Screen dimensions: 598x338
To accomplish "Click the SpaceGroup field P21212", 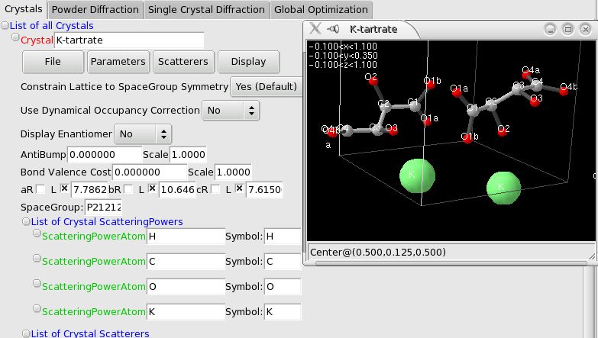I will (x=103, y=207).
